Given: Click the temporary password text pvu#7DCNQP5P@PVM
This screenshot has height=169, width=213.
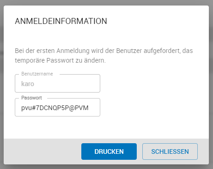Looking at the screenshot, I should point(55,108).
